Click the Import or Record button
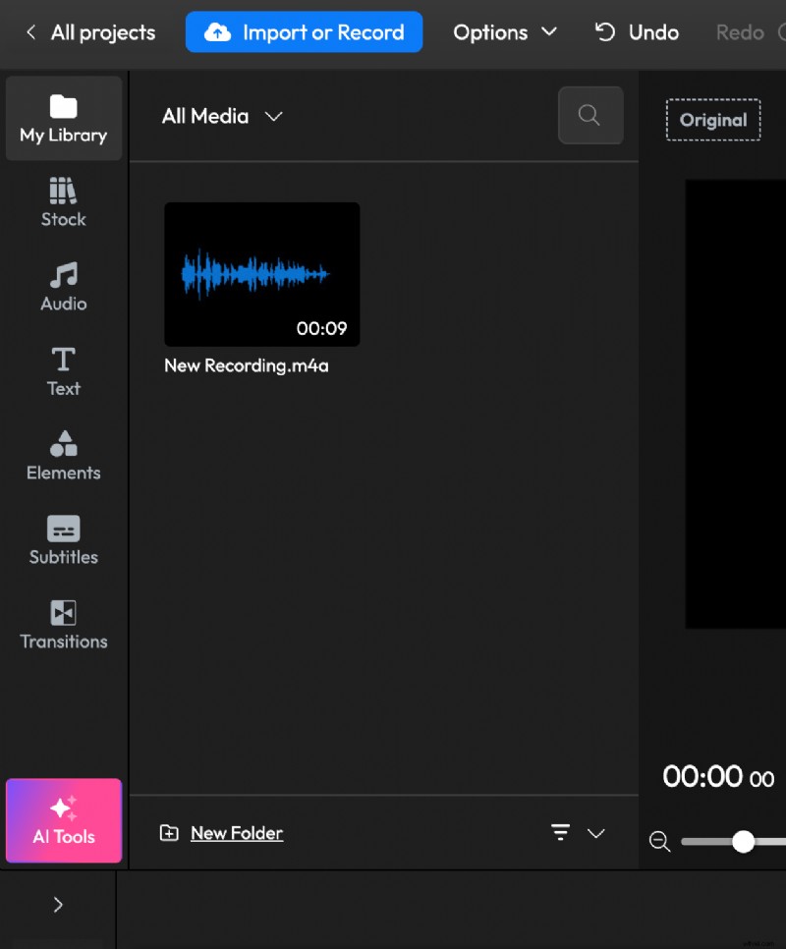 point(304,31)
